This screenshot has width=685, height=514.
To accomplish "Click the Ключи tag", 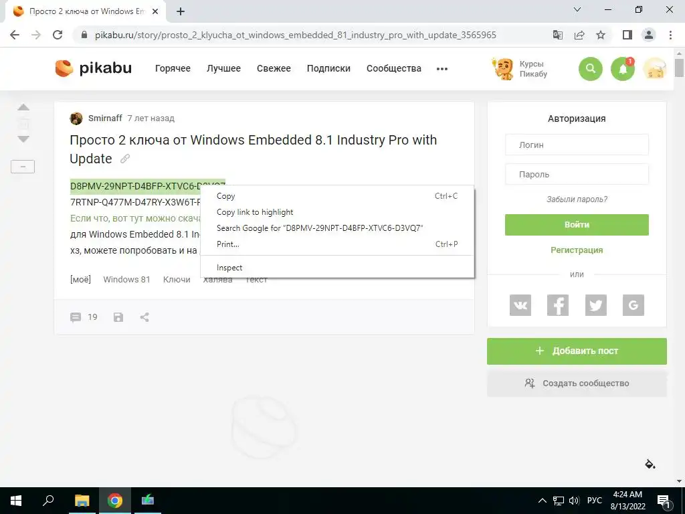I will (177, 280).
